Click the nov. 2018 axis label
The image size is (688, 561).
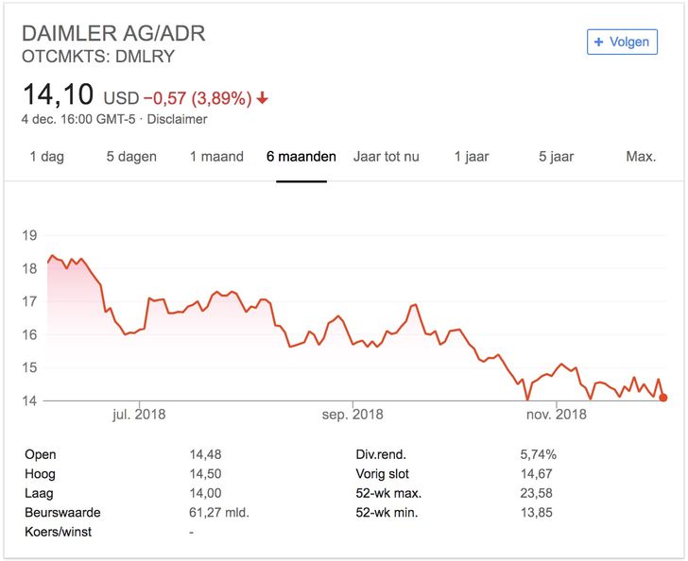tap(557, 415)
